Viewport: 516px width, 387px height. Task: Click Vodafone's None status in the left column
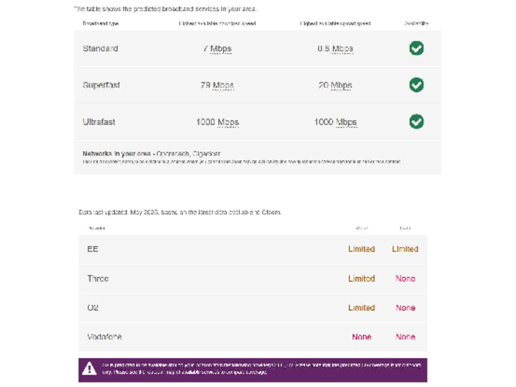[361, 337]
